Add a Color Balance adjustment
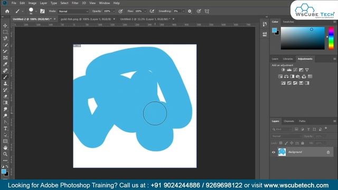The image size is (338, 190). tap(286, 77)
